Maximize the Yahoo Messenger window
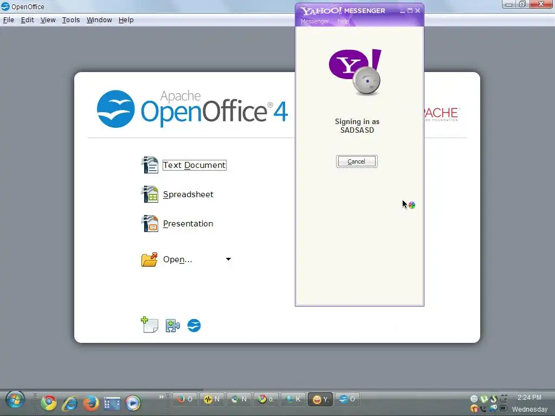The height and width of the screenshot is (416, 555). [x=410, y=11]
